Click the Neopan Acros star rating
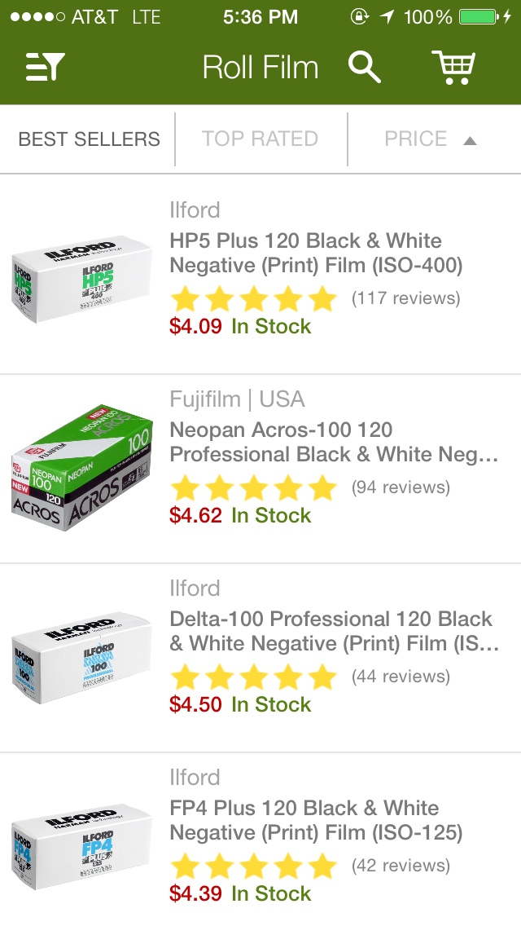This screenshot has height=926, width=521. 254,487
